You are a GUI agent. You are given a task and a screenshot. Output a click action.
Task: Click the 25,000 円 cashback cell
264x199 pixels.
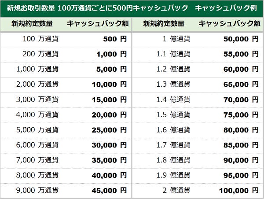(109, 130)
